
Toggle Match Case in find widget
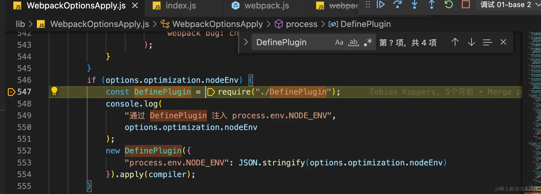[x=339, y=43]
